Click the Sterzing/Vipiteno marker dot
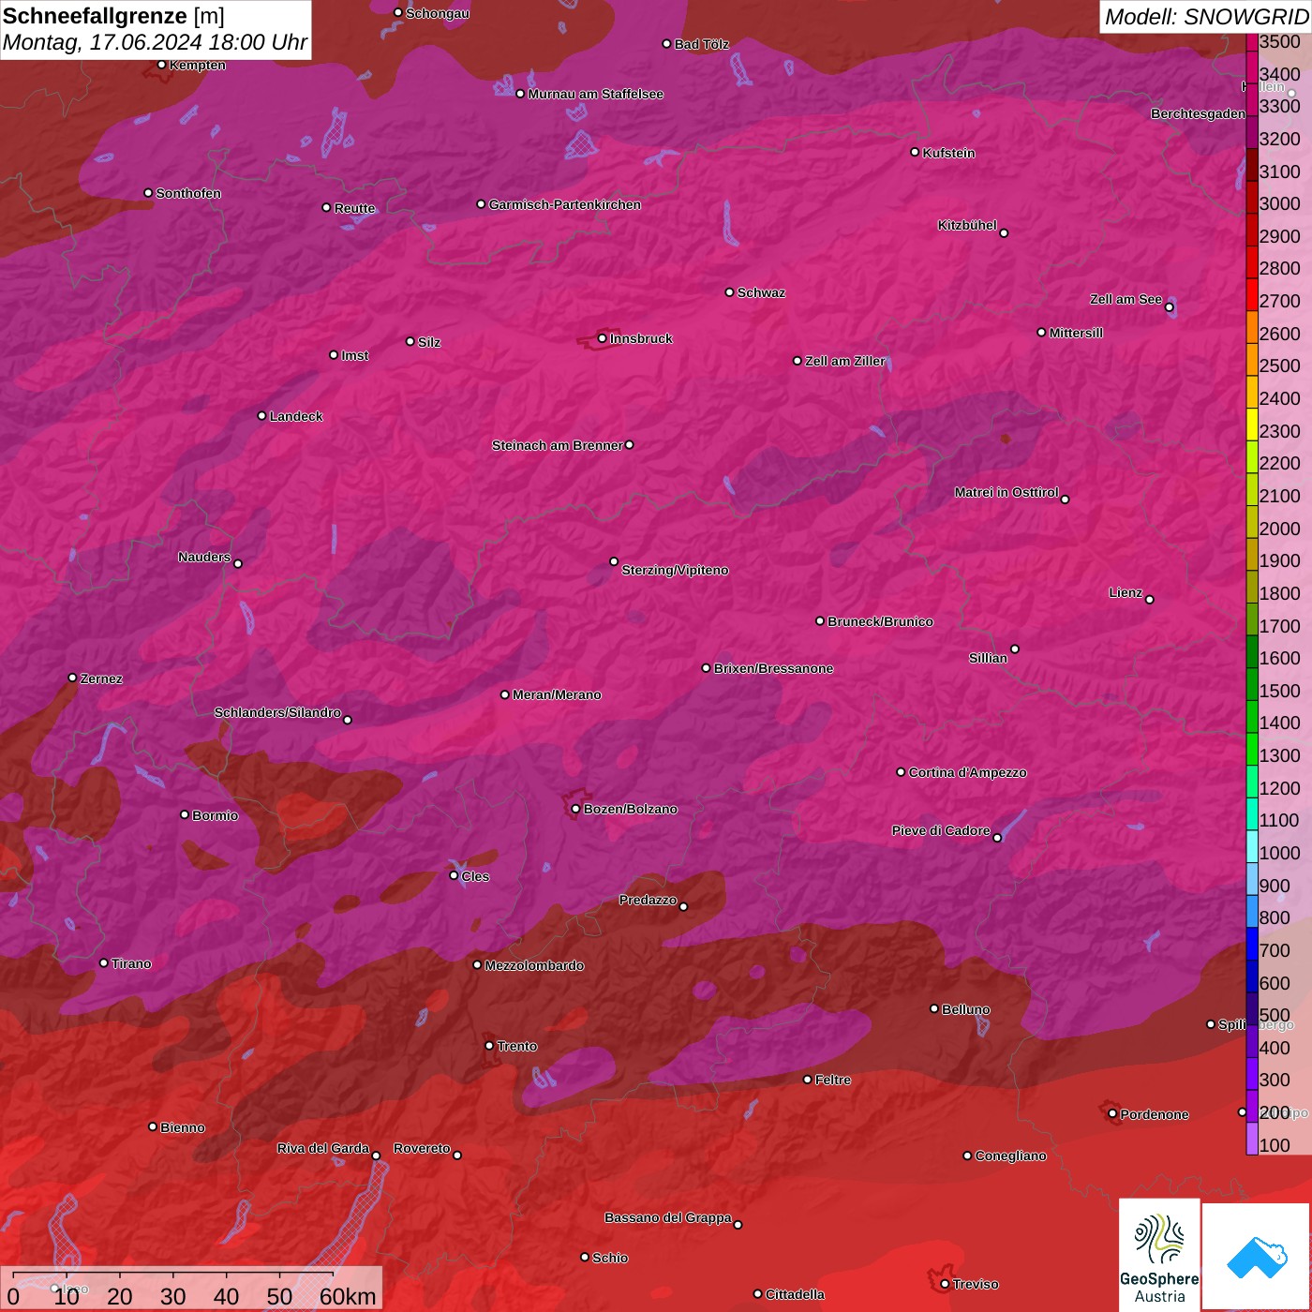 614,561
